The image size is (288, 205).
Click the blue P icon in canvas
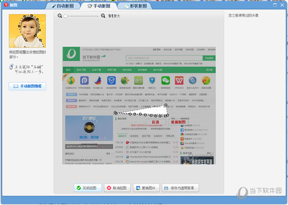84,81
